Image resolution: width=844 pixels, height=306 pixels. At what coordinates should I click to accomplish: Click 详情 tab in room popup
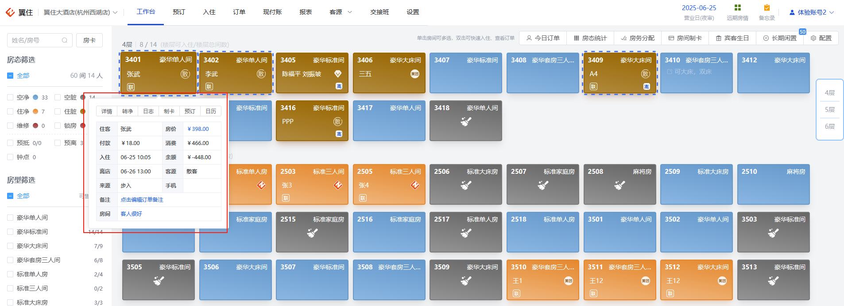click(107, 111)
